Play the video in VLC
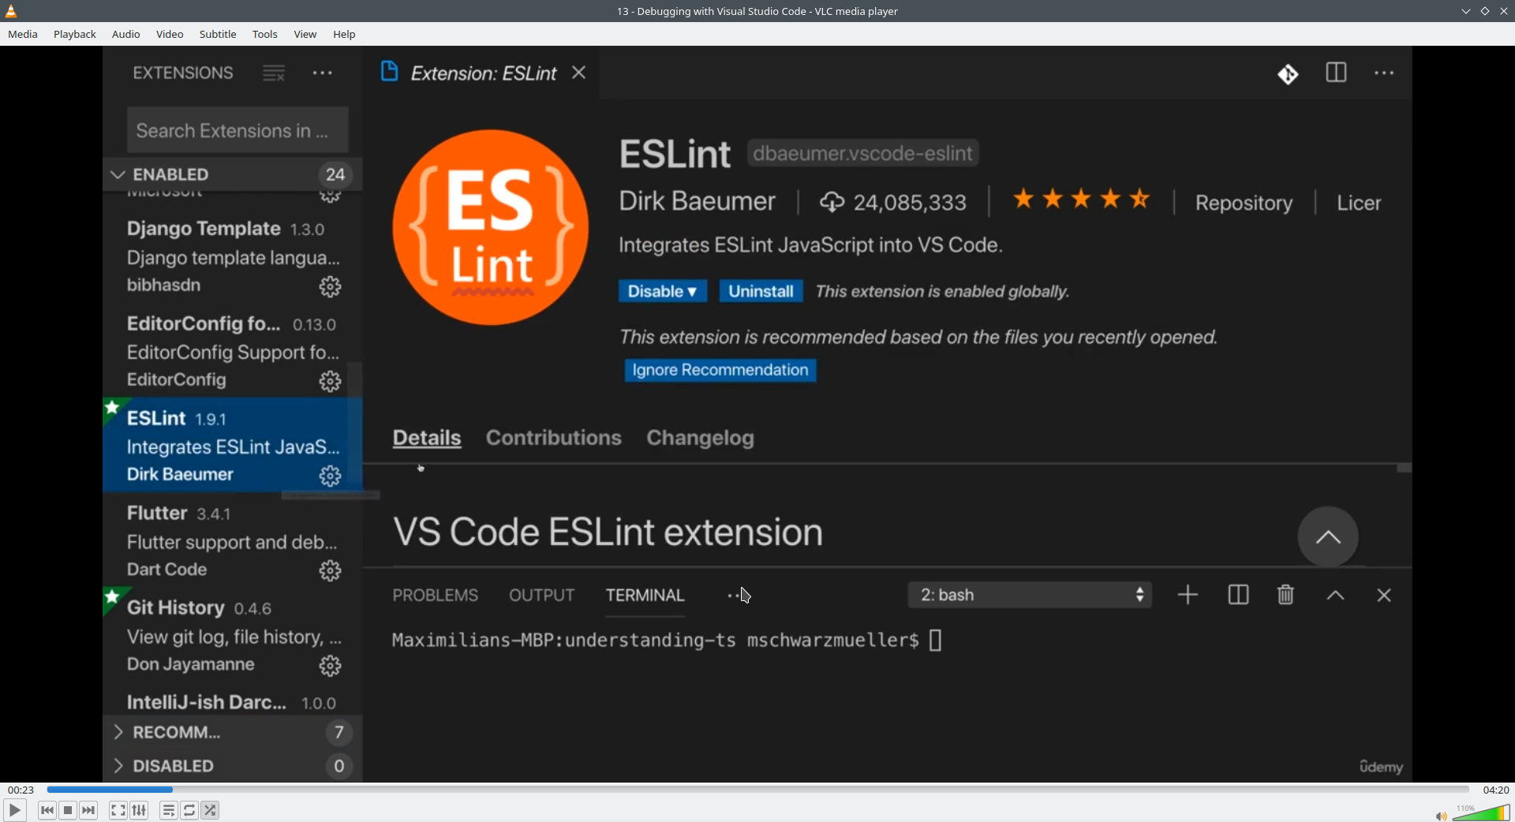 14,810
